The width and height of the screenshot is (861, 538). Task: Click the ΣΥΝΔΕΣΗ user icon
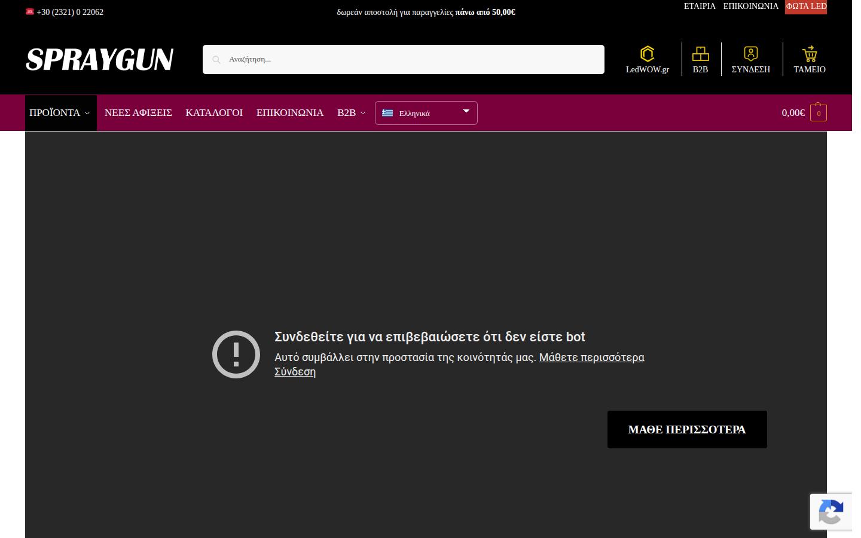(x=750, y=53)
